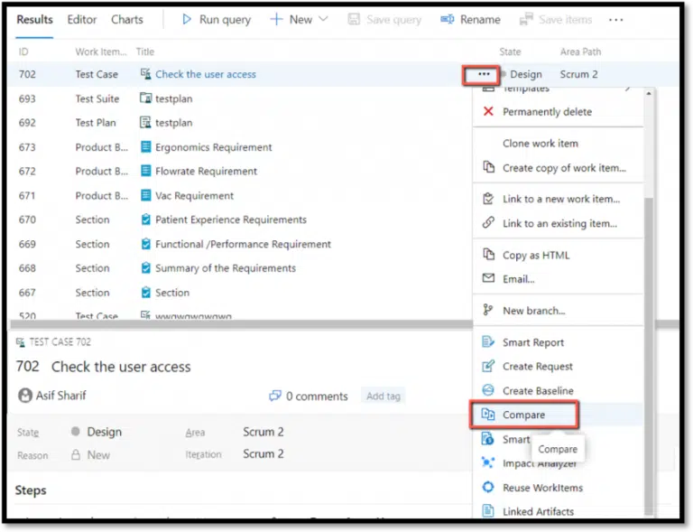Open the New dropdown arrow
The image size is (693, 532).
(x=324, y=19)
